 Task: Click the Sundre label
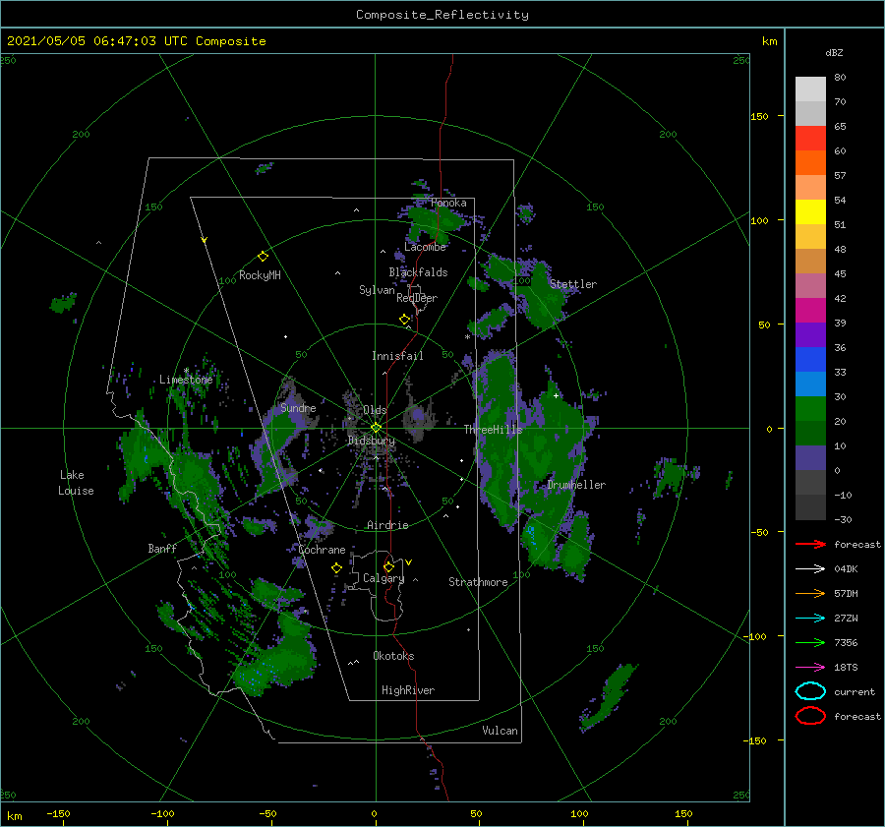[x=298, y=407]
